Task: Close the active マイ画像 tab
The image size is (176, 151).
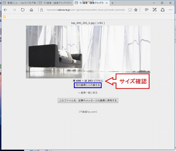Action: 107,3
